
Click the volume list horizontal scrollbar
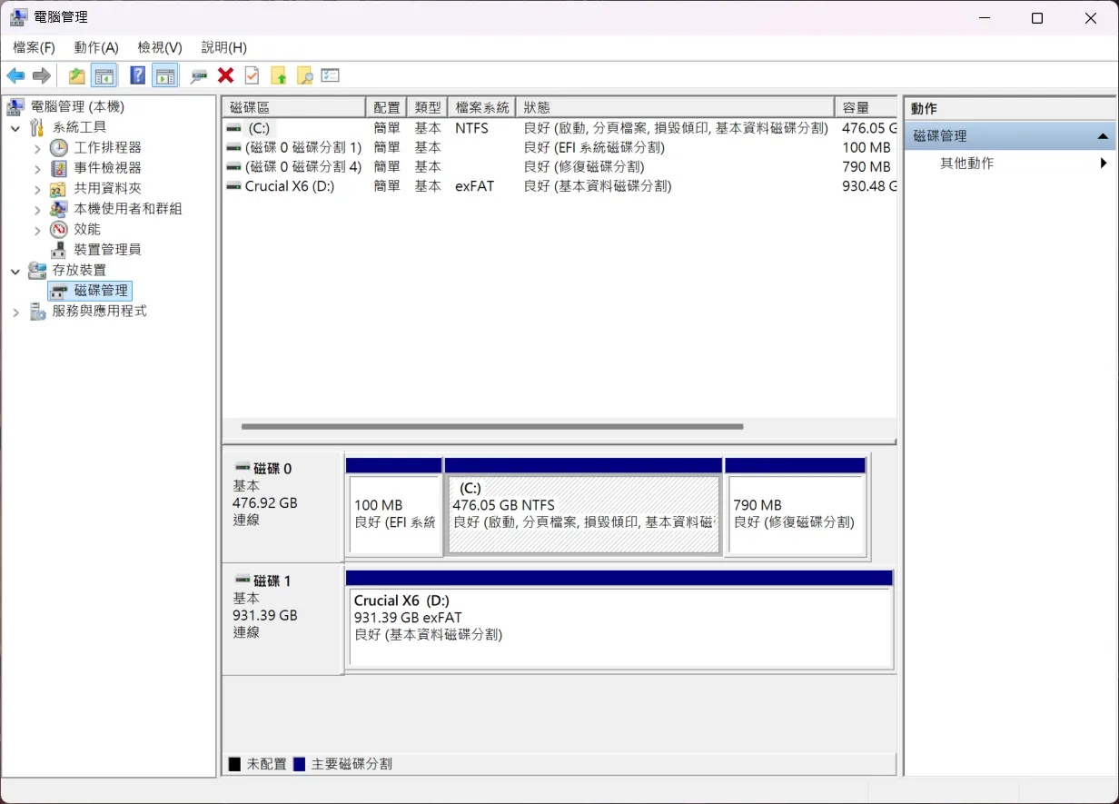click(x=491, y=426)
